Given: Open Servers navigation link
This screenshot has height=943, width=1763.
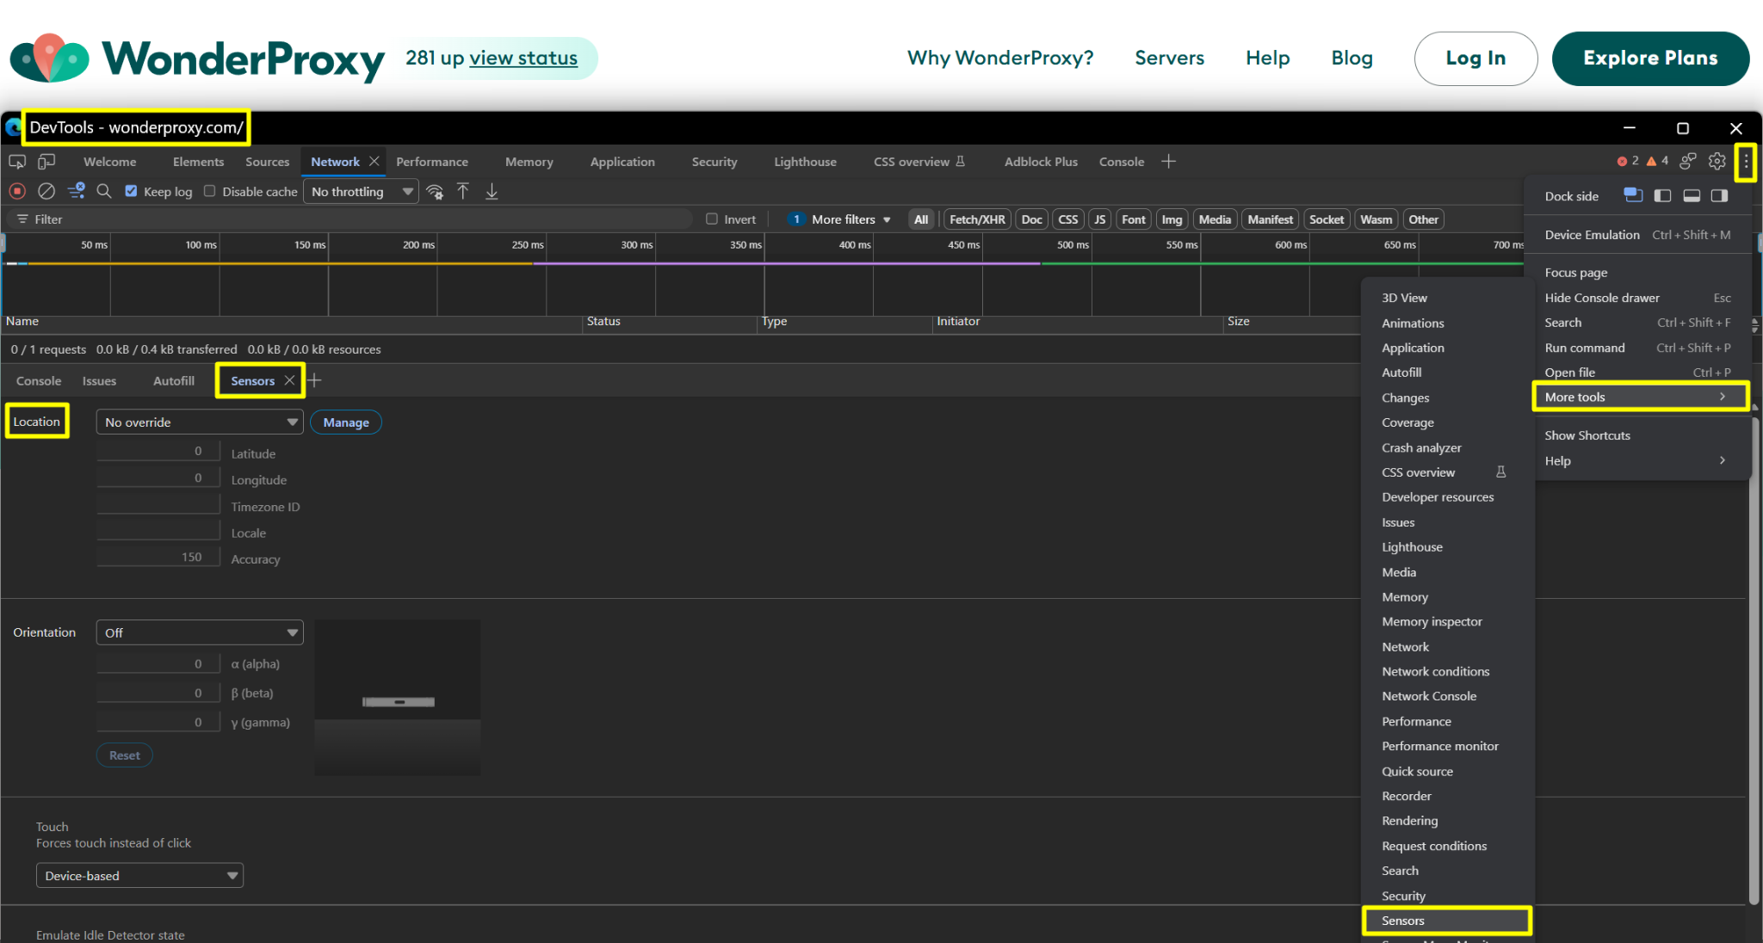Looking at the screenshot, I should (1169, 58).
